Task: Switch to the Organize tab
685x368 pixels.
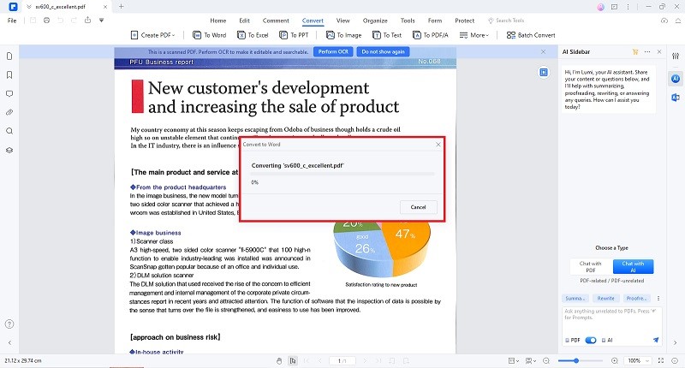Action: tap(375, 21)
